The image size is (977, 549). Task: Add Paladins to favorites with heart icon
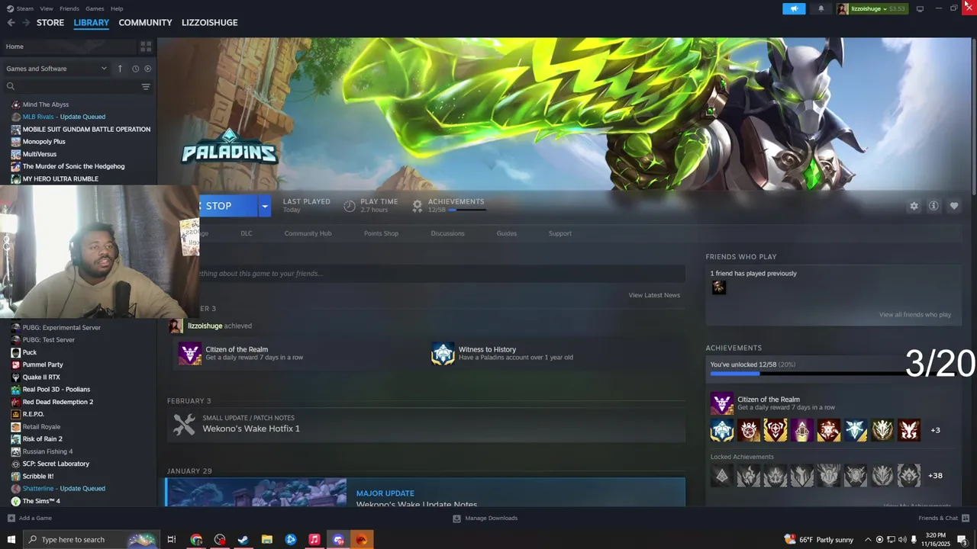click(x=954, y=206)
